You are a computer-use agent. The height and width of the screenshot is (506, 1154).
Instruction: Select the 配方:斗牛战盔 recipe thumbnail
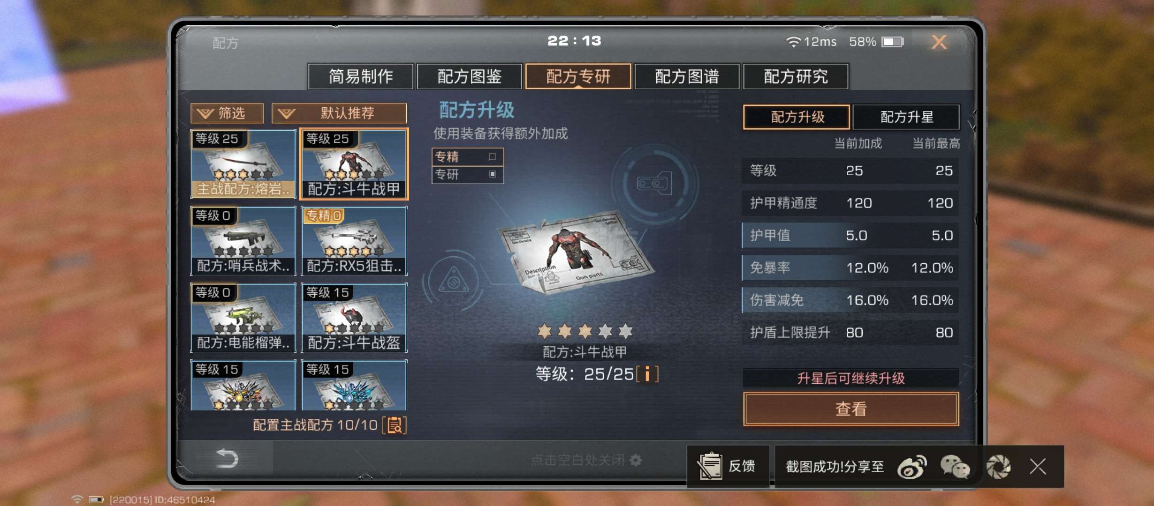pos(354,317)
